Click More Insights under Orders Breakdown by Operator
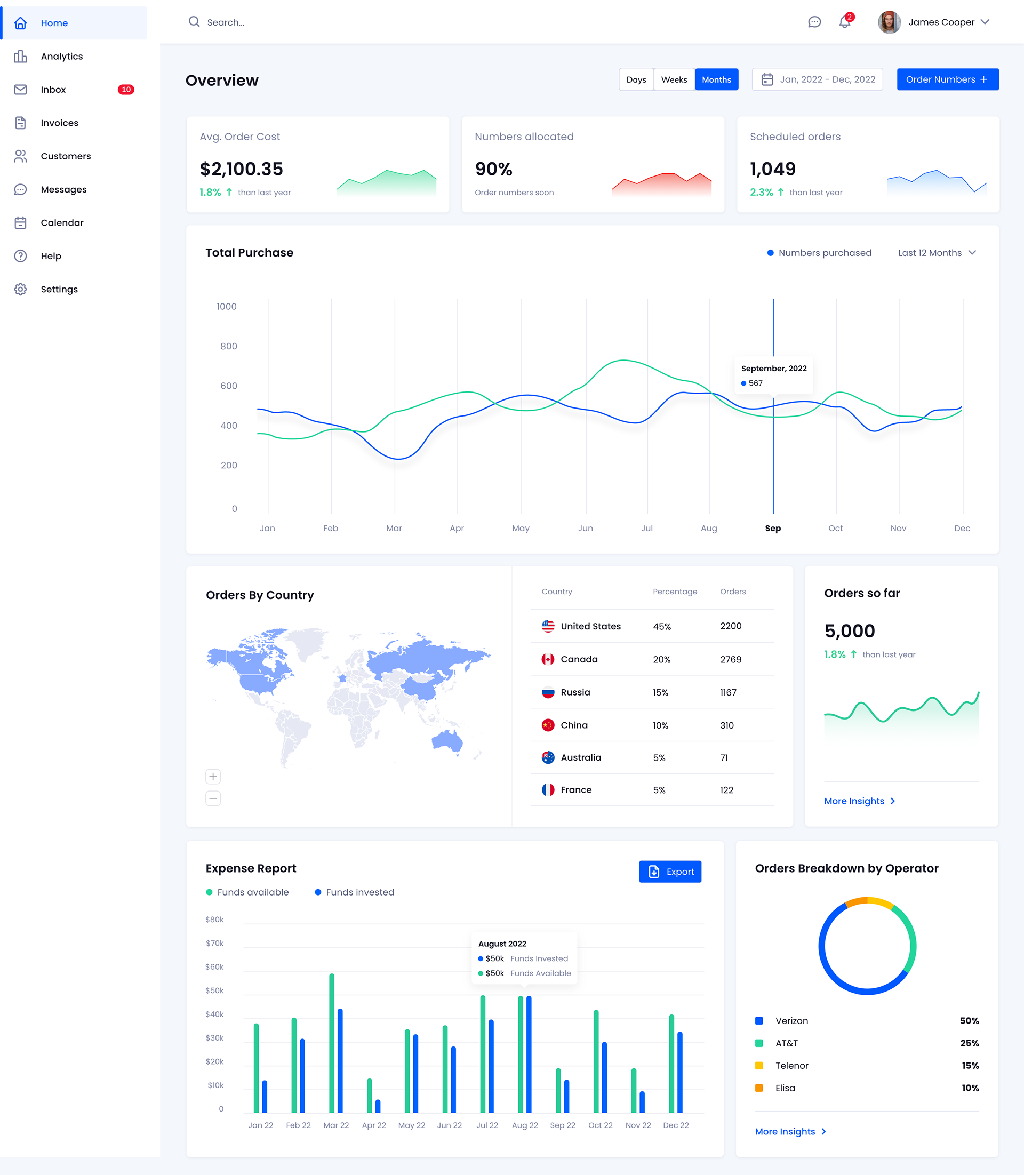This screenshot has width=1024, height=1175. pos(790,1131)
